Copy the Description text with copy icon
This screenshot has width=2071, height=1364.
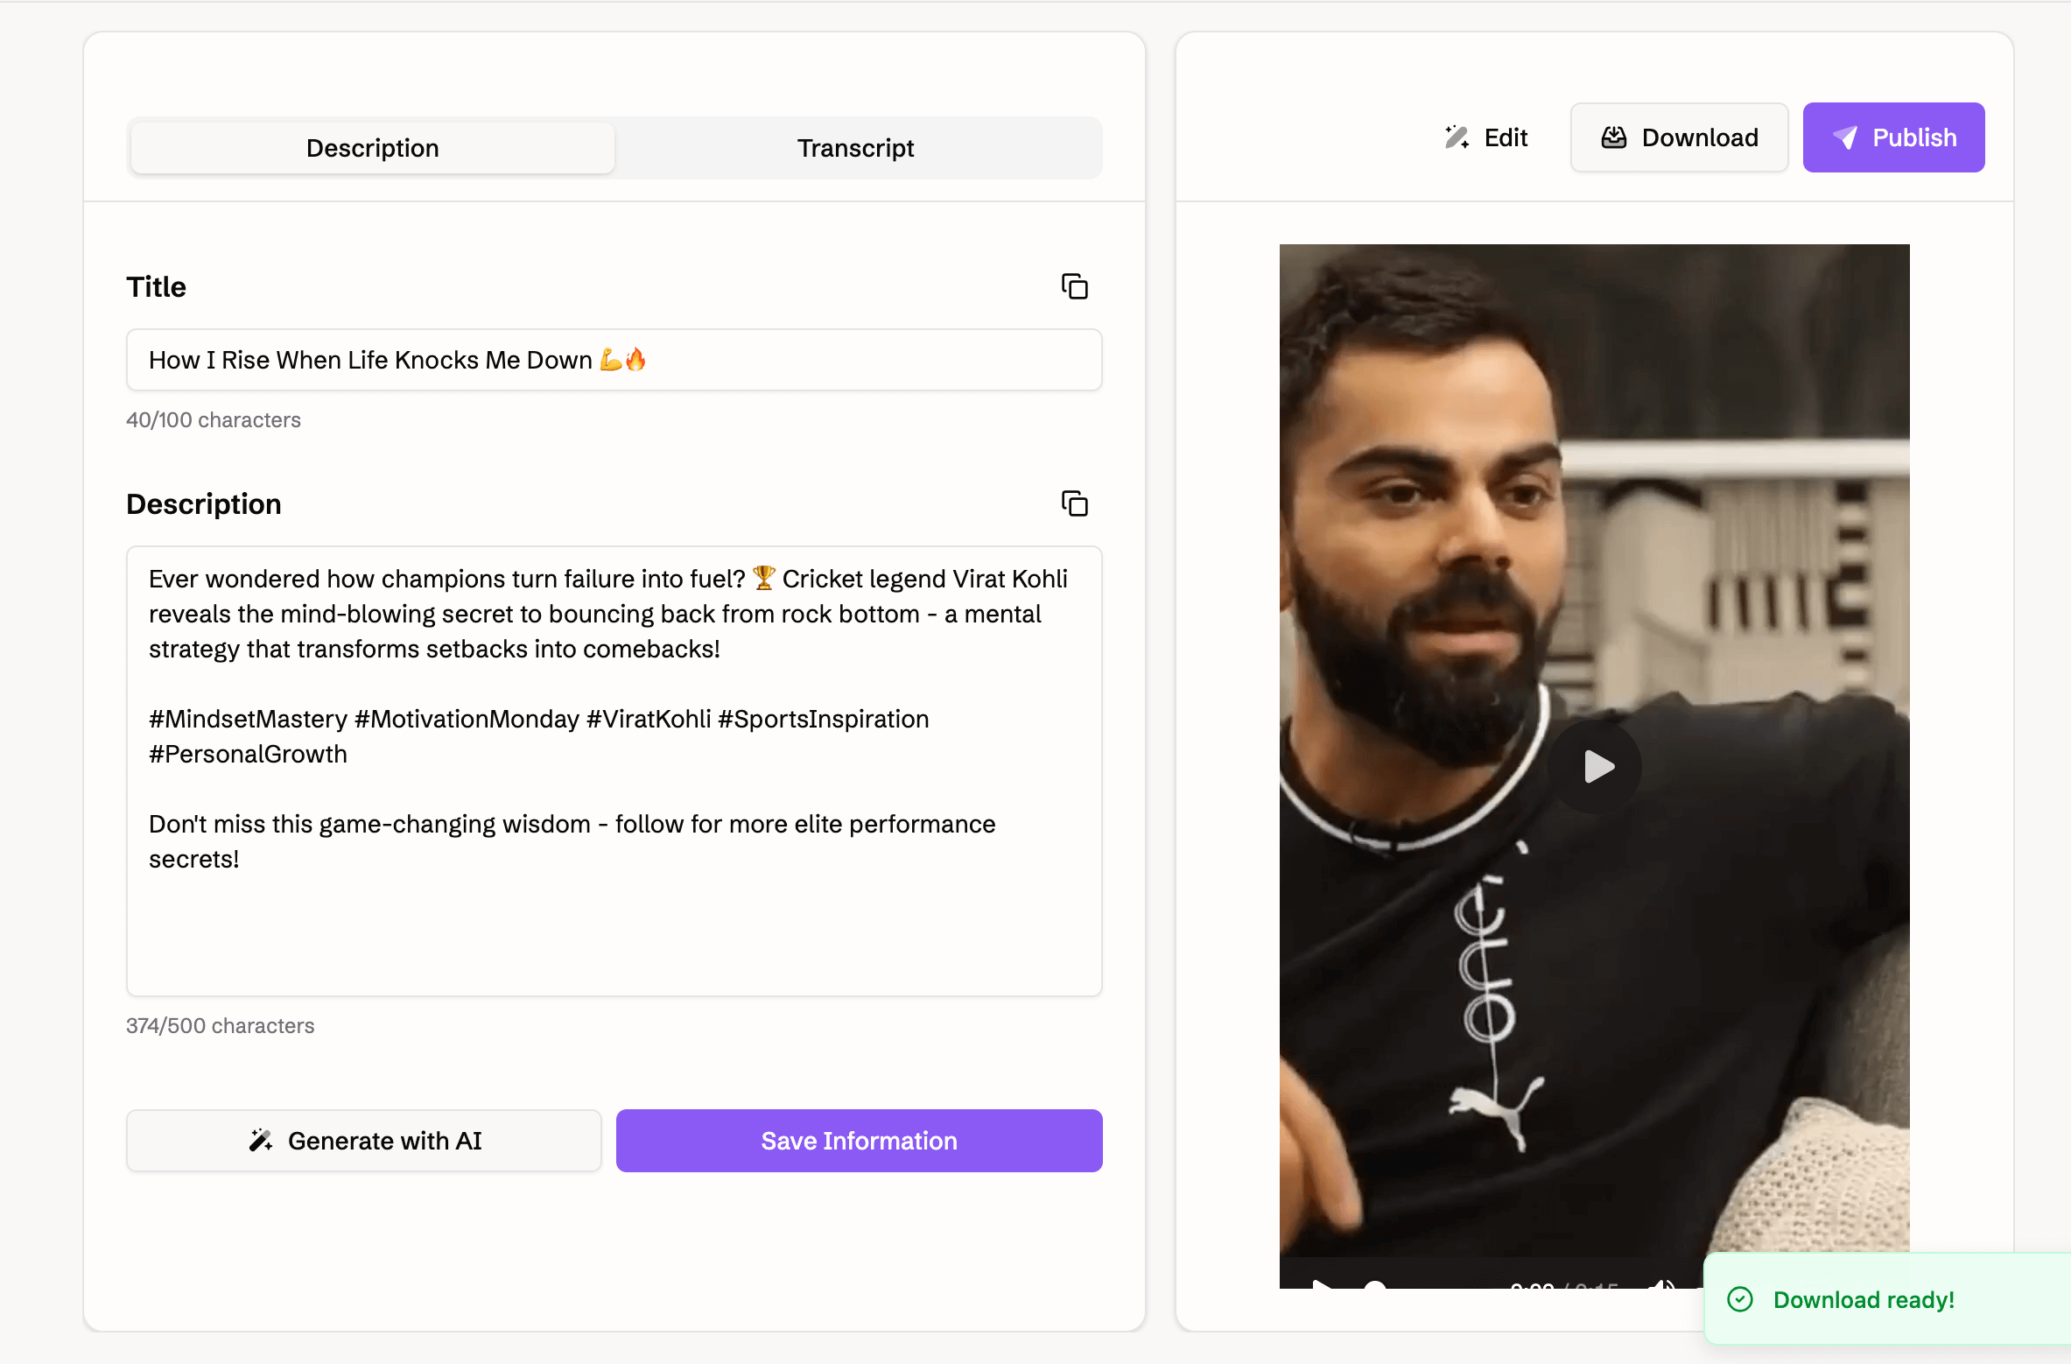1074,503
